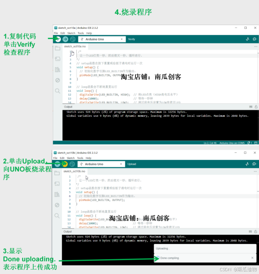Expand Arduino Uno board selector in sketch_oct10b

tap(102, 164)
